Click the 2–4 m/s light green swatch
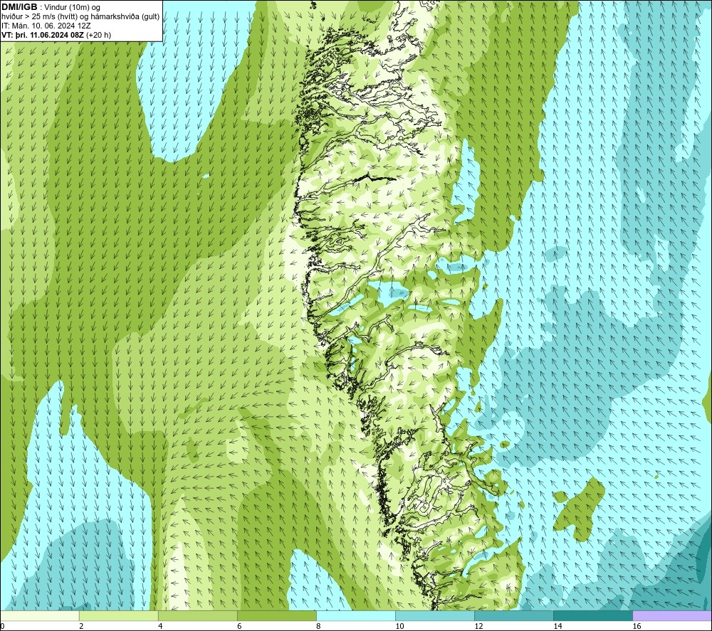This screenshot has width=712, height=631. point(119,615)
